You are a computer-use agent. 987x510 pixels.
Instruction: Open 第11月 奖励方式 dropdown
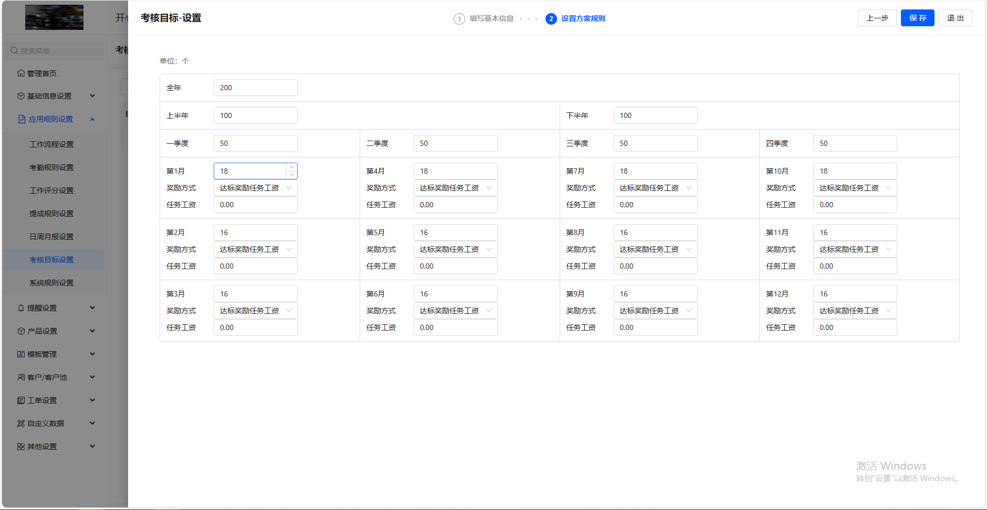[x=855, y=249]
